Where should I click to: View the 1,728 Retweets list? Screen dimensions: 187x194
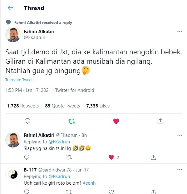23,106
